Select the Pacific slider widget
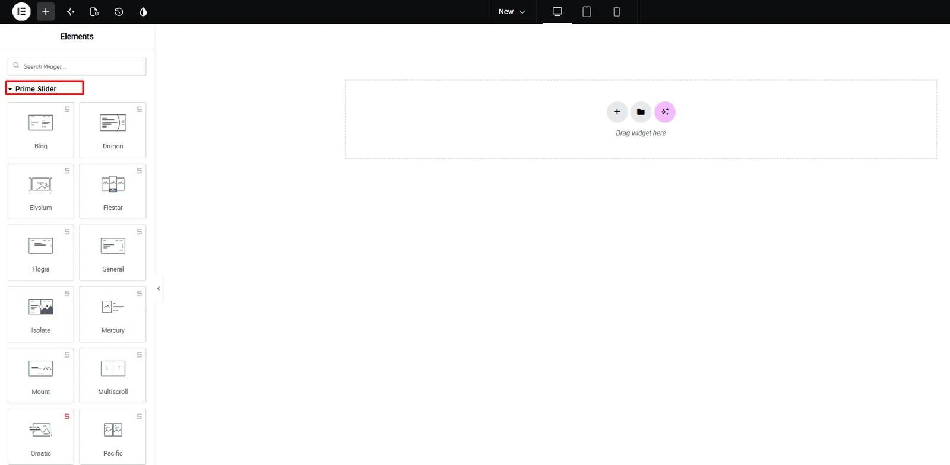Screen dimensions: 950x465 [113, 437]
